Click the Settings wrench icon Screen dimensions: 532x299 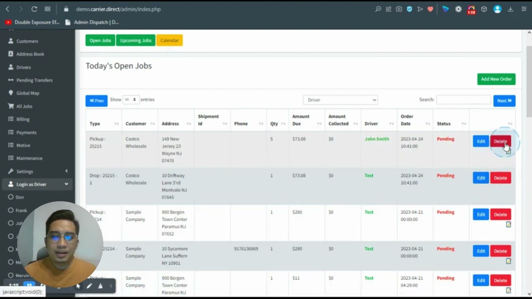[11, 171]
